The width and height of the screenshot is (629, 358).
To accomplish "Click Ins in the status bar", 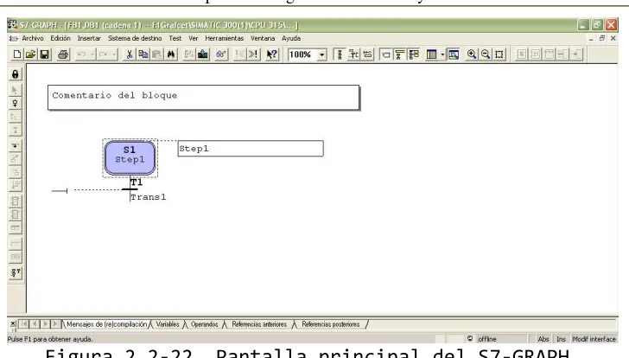I will coord(561,339).
